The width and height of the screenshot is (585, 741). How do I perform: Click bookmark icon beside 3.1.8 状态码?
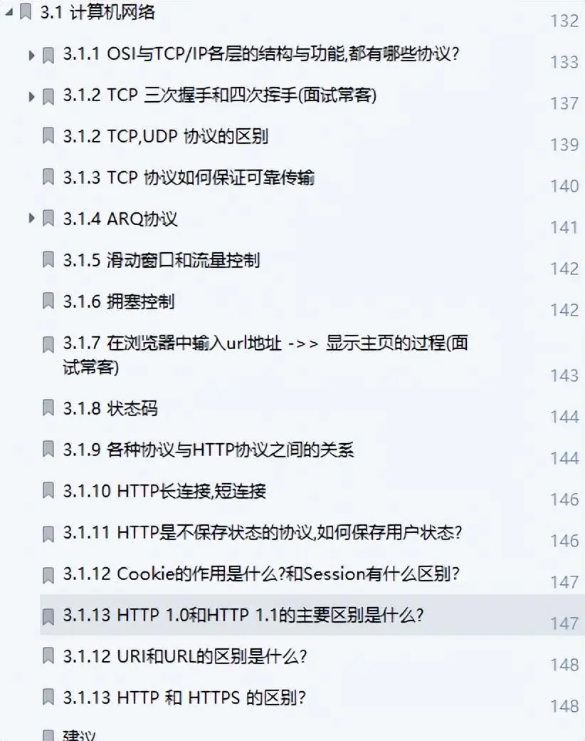tap(48, 408)
